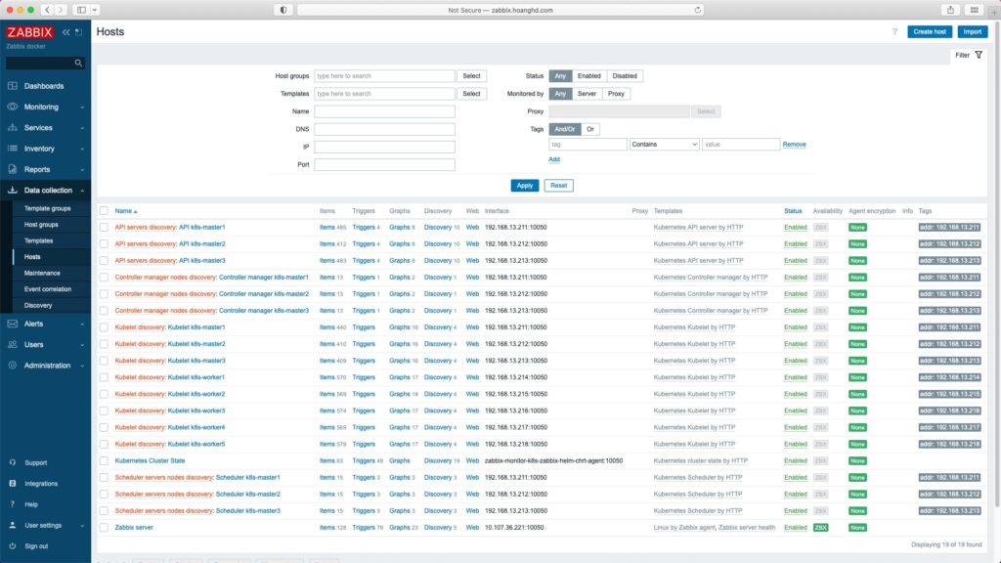Click the Filter funnel icon

point(979,55)
